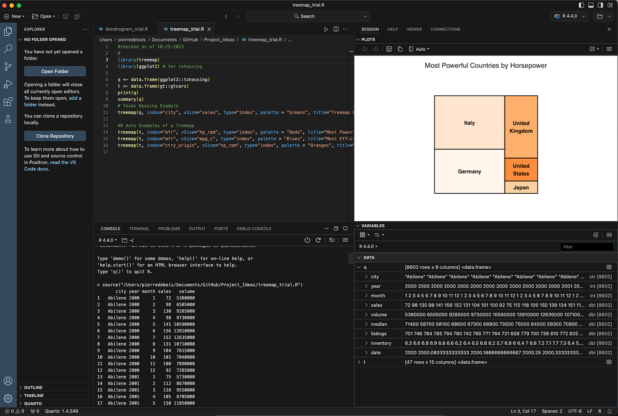Open the Extensions view in activity bar

pyautogui.click(x=8, y=102)
